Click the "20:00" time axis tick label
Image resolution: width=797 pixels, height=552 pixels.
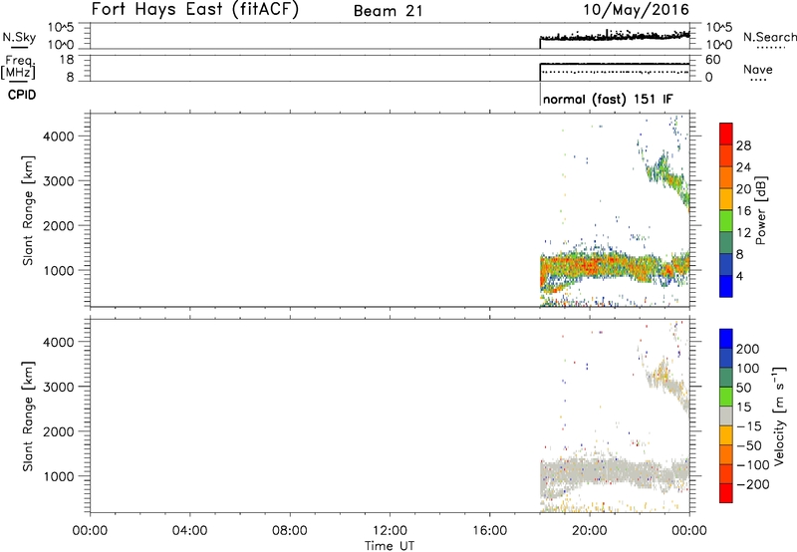[590, 531]
